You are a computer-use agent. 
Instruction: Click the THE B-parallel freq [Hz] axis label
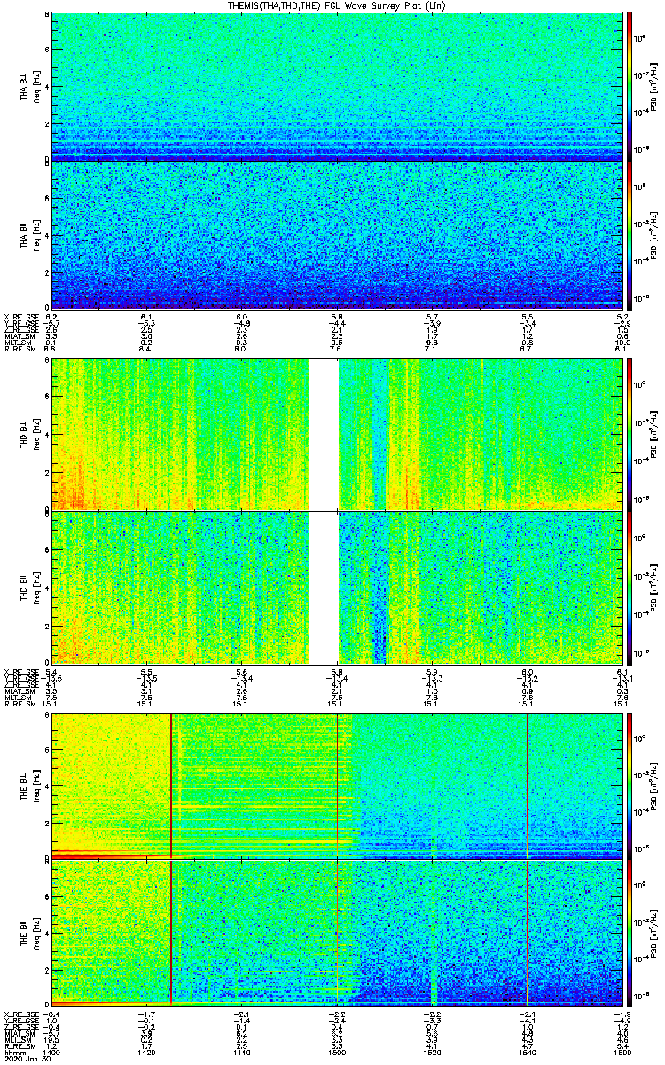pos(37,933)
